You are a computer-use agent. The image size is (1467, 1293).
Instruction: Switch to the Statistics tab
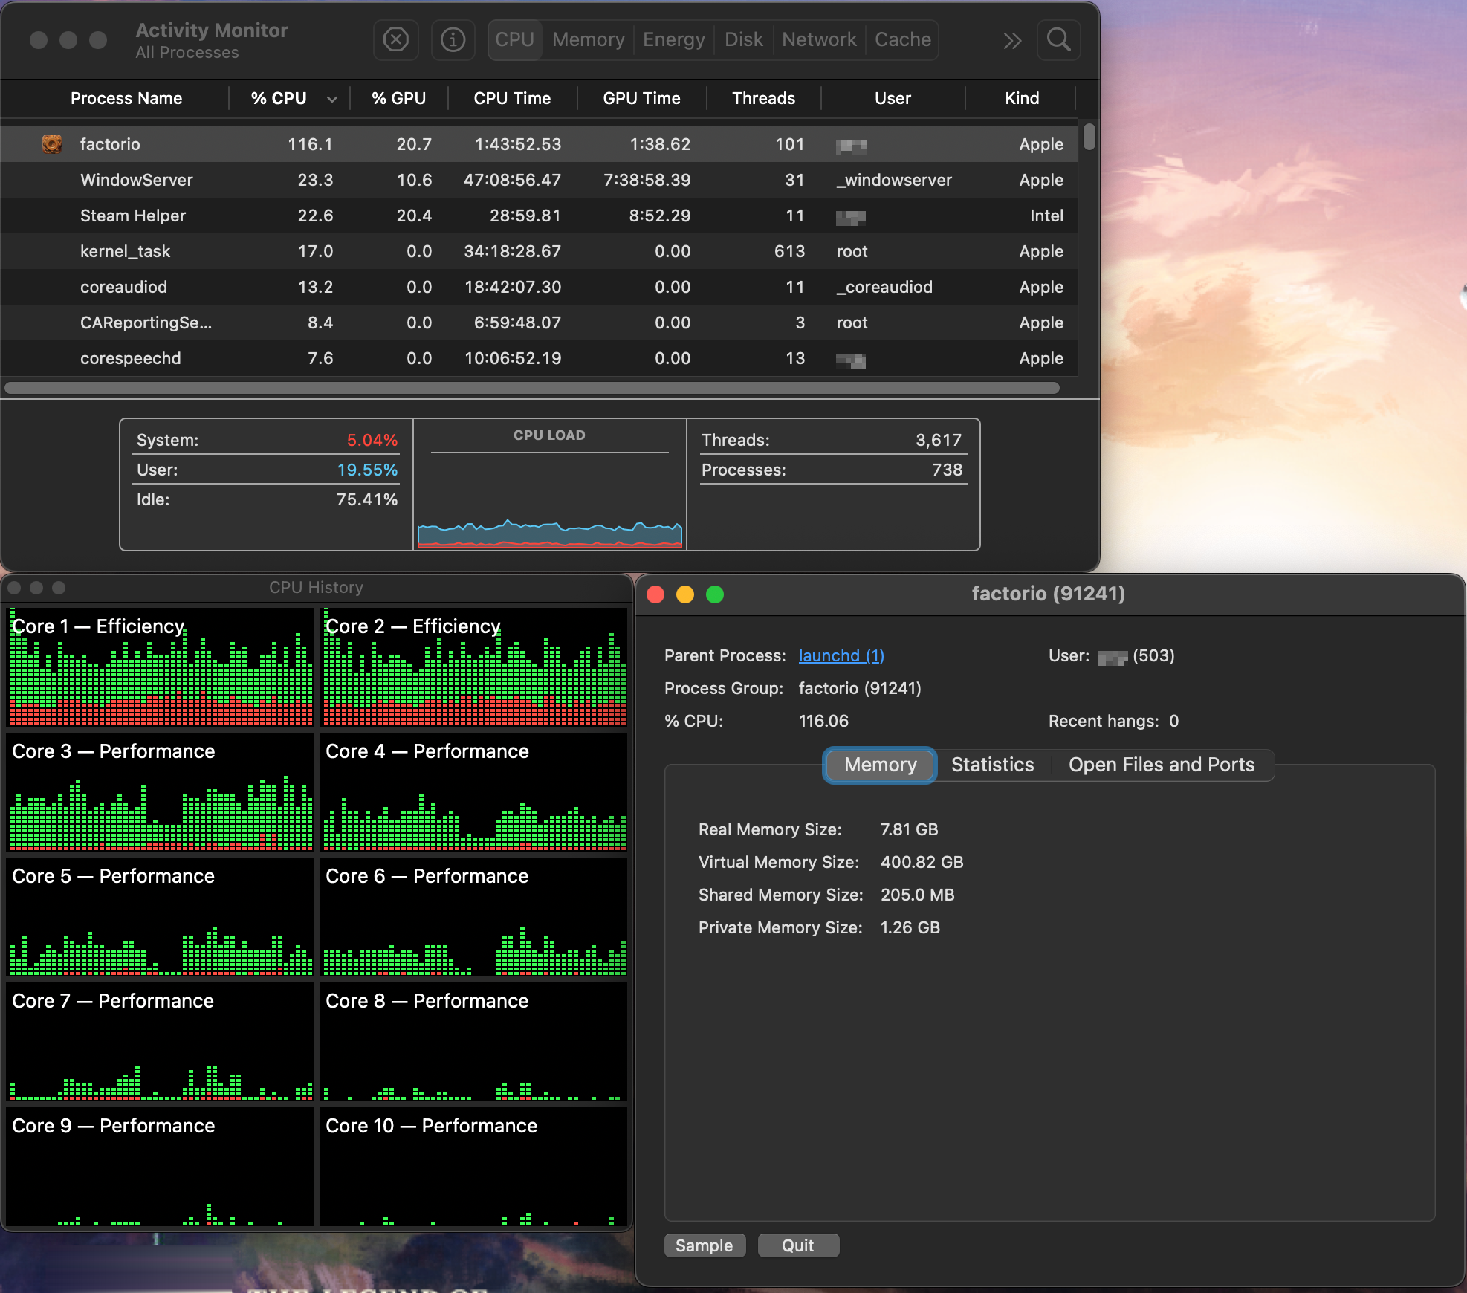[x=992, y=765]
